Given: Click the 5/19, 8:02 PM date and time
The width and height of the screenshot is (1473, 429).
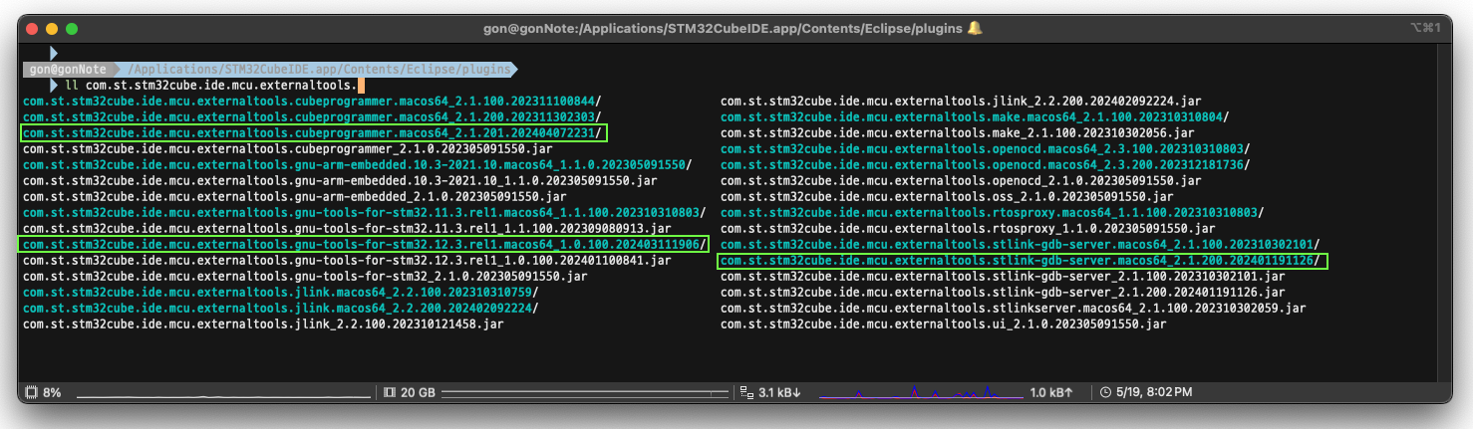Looking at the screenshot, I should (1154, 392).
